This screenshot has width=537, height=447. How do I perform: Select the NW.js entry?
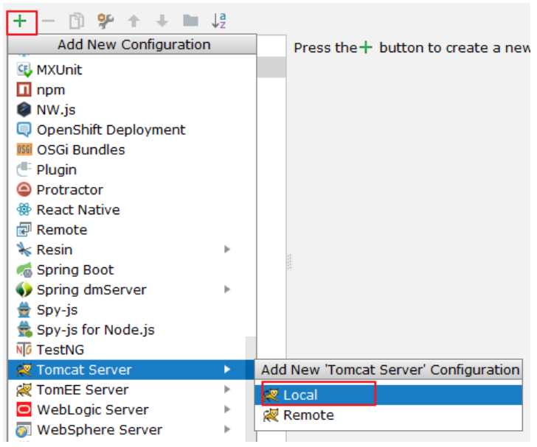132,110
